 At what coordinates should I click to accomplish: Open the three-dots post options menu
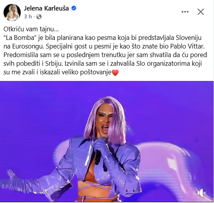point(185,12)
